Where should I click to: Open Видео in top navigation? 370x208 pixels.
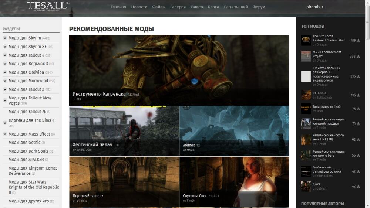coord(197,7)
